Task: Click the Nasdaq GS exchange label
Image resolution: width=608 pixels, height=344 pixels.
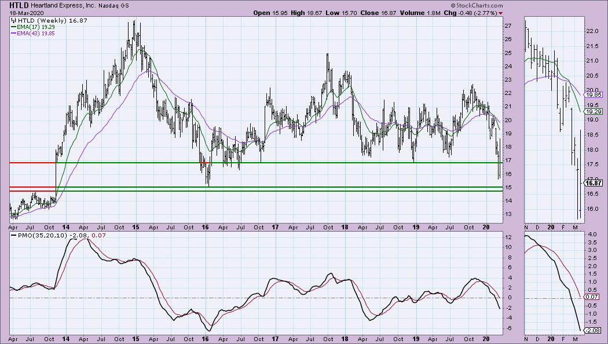Action: click(x=113, y=6)
